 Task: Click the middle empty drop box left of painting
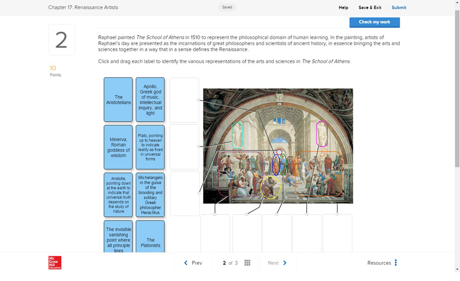184,146
